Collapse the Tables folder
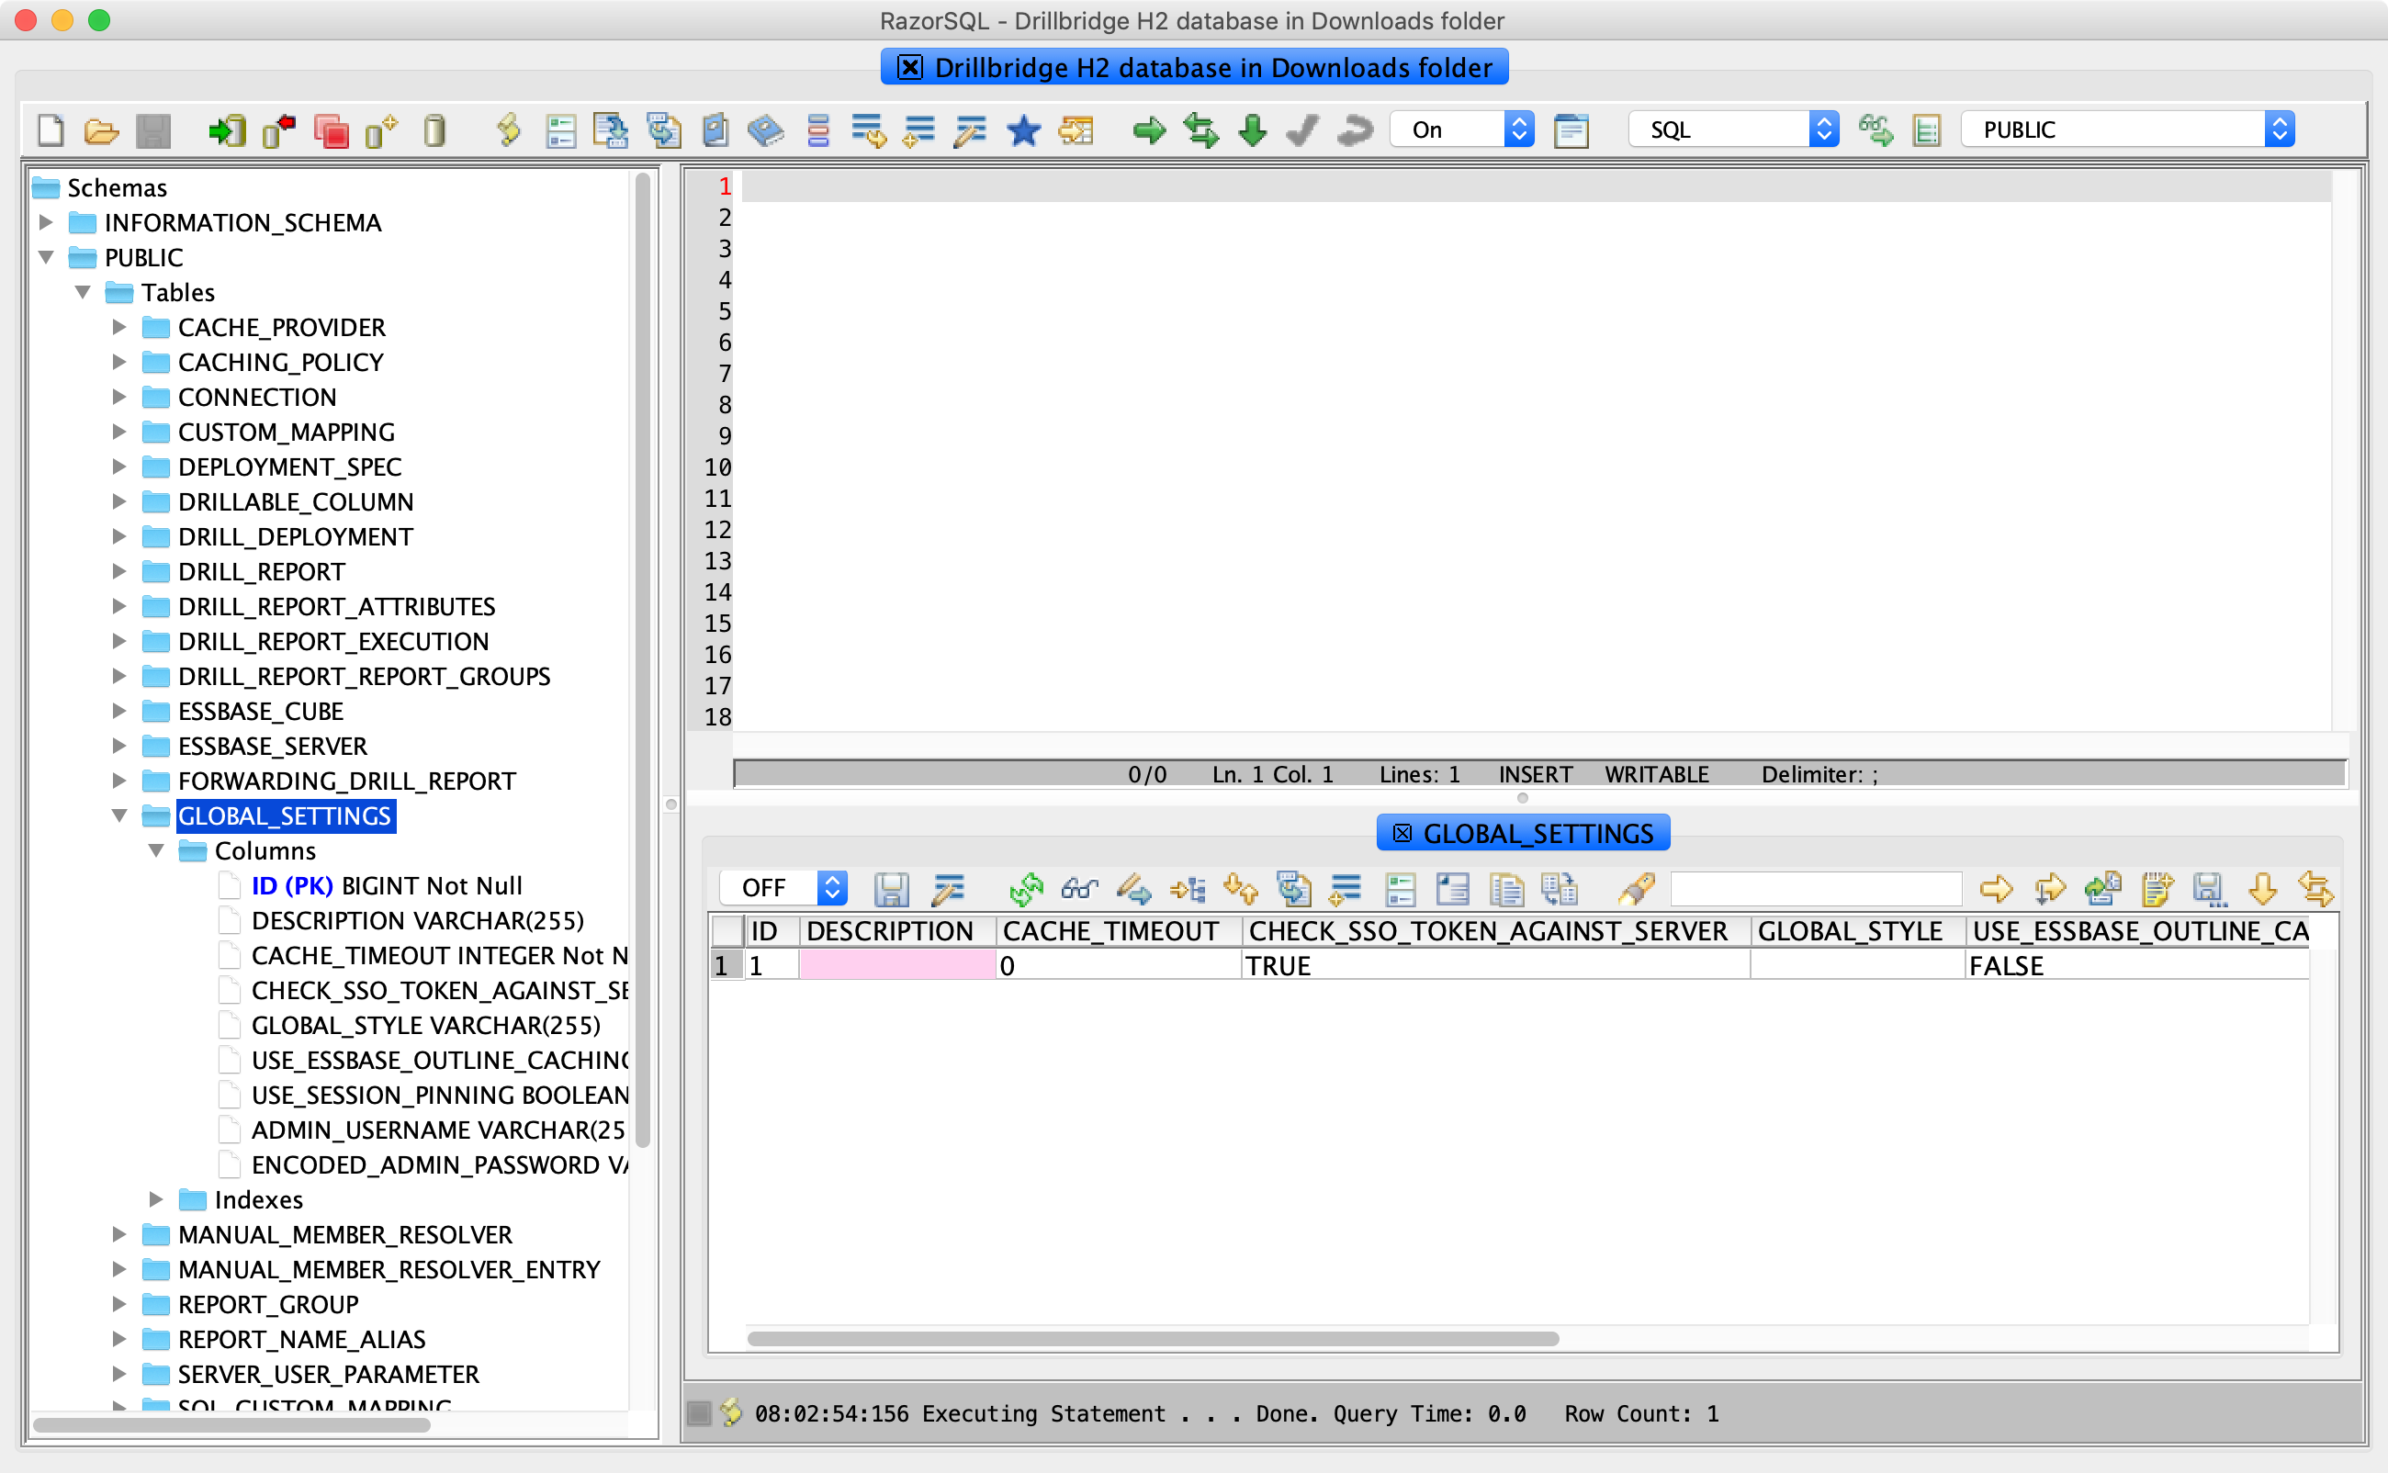The image size is (2388, 1473). point(82,292)
